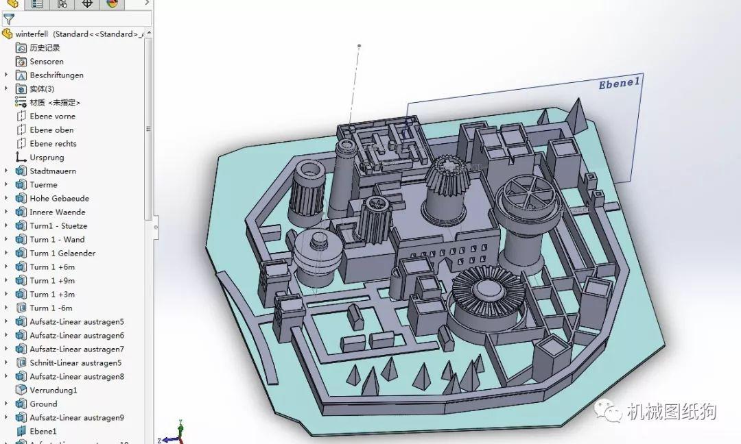
Task: Click the winterfell assembly icon
Action: [x=7, y=32]
